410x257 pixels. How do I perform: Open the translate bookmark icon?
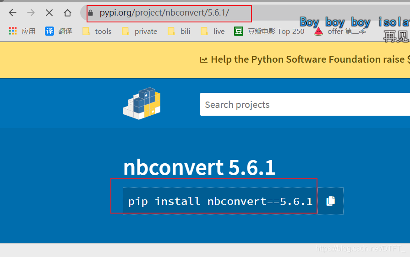pos(49,31)
